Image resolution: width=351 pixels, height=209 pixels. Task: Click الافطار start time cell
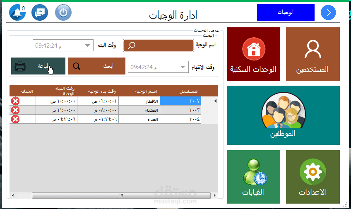tap(98, 101)
